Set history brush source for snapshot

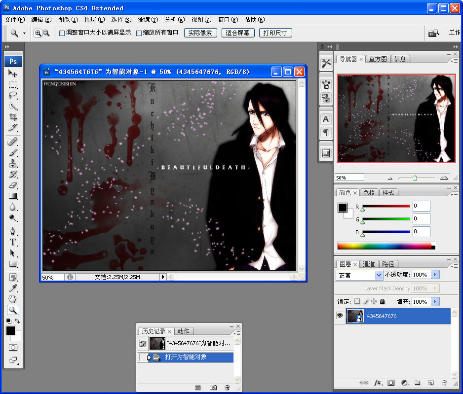143,343
